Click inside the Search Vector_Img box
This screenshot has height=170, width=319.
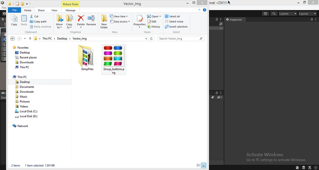(x=178, y=39)
